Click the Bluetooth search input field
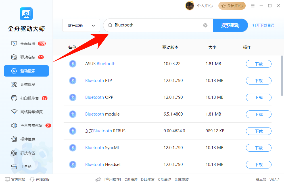 coord(158,25)
